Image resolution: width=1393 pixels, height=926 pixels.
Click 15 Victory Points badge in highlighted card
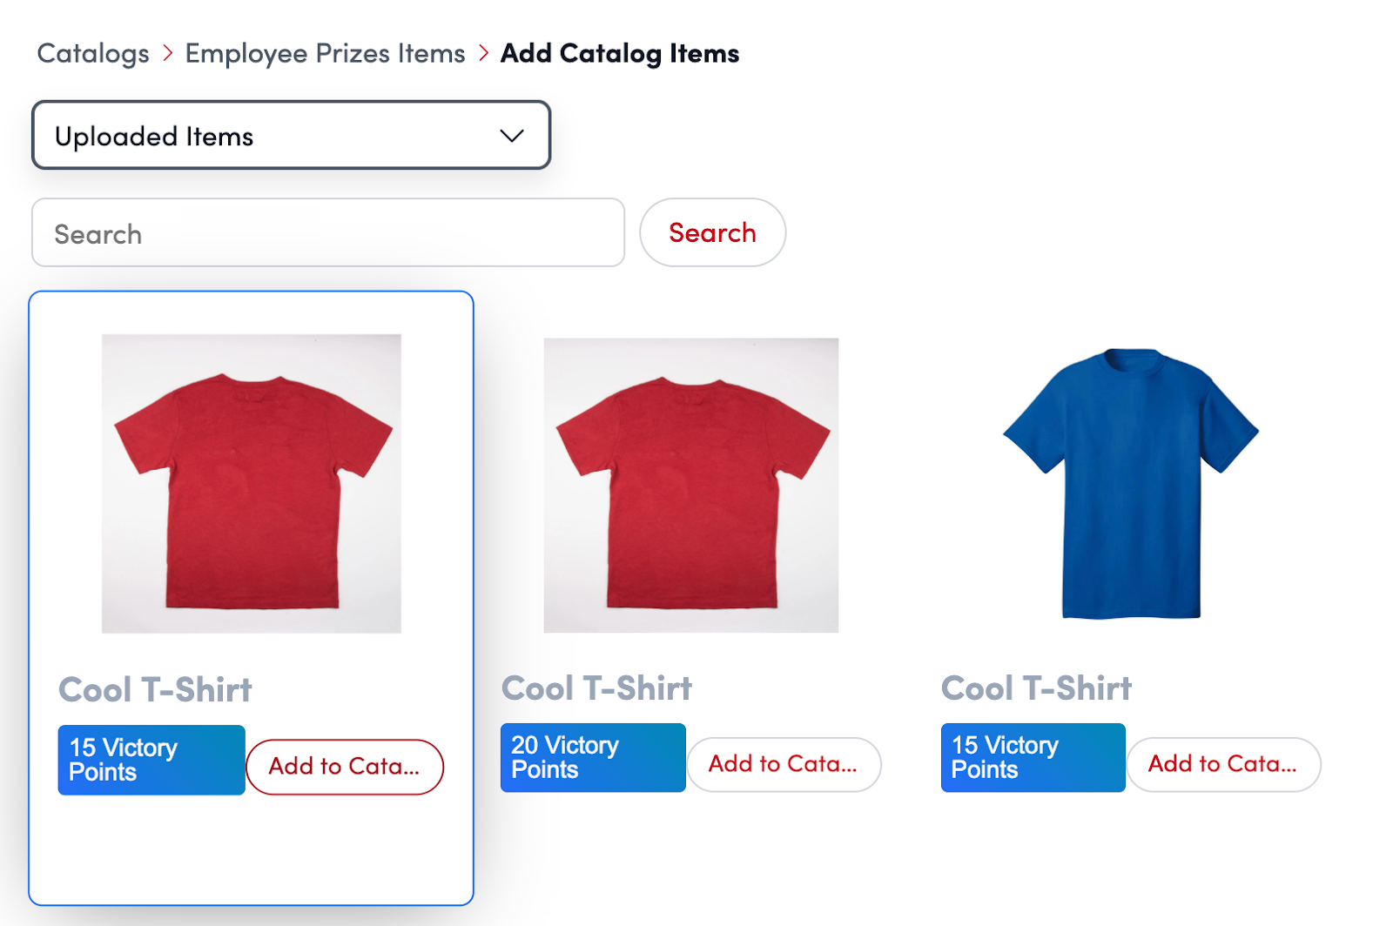[151, 760]
